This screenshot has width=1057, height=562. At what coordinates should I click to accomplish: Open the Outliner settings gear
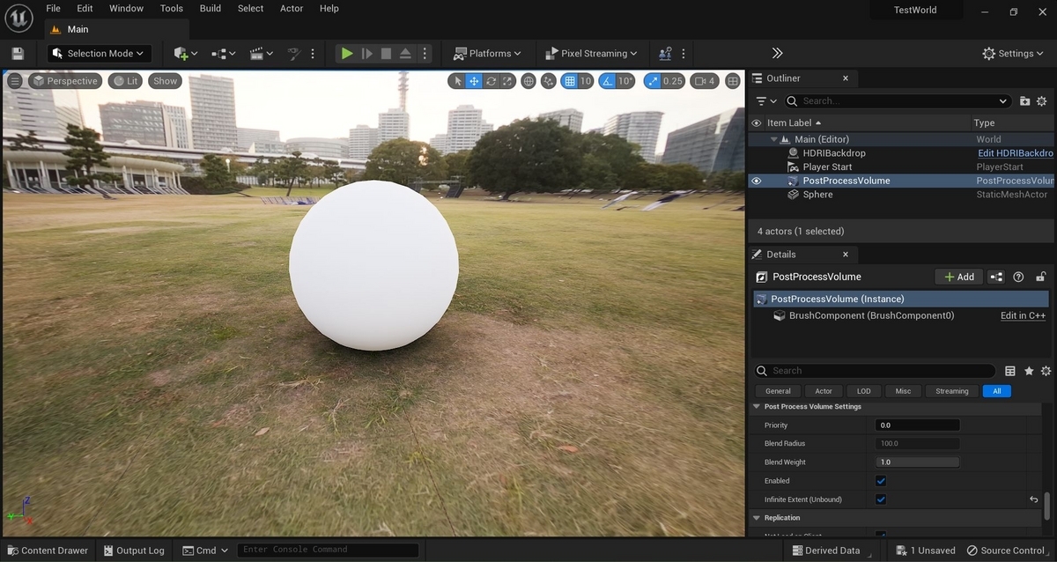1042,101
